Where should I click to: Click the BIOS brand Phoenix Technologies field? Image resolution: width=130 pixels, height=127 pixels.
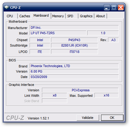coord(74,66)
